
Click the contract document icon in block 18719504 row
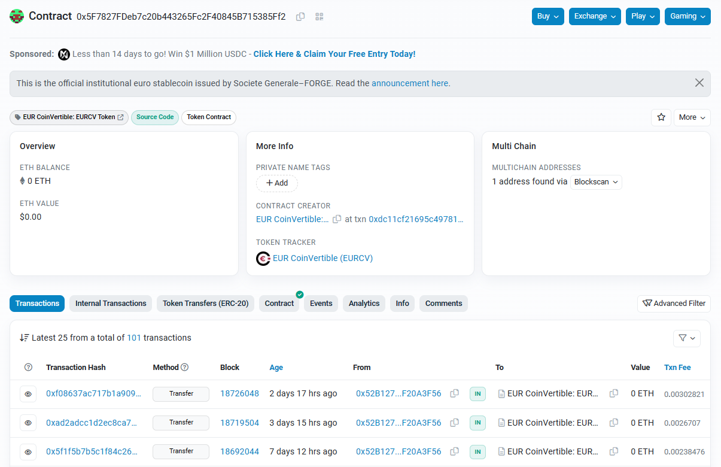[501, 423]
